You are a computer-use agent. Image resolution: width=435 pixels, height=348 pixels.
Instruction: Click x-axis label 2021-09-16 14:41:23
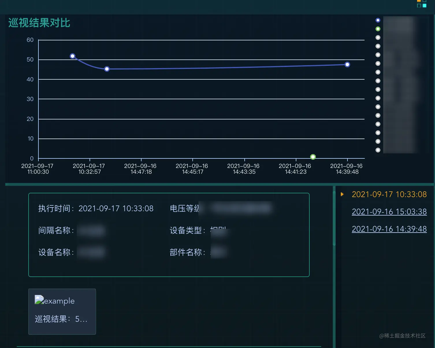coord(295,169)
